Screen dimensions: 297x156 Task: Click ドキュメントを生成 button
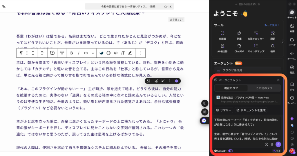[251, 110]
